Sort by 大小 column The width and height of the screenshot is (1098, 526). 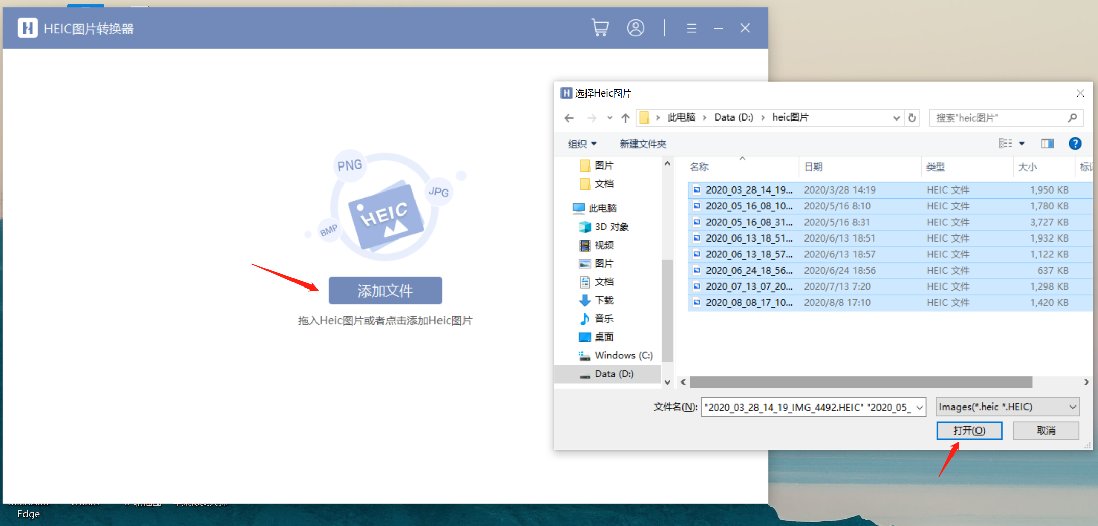coord(1028,167)
